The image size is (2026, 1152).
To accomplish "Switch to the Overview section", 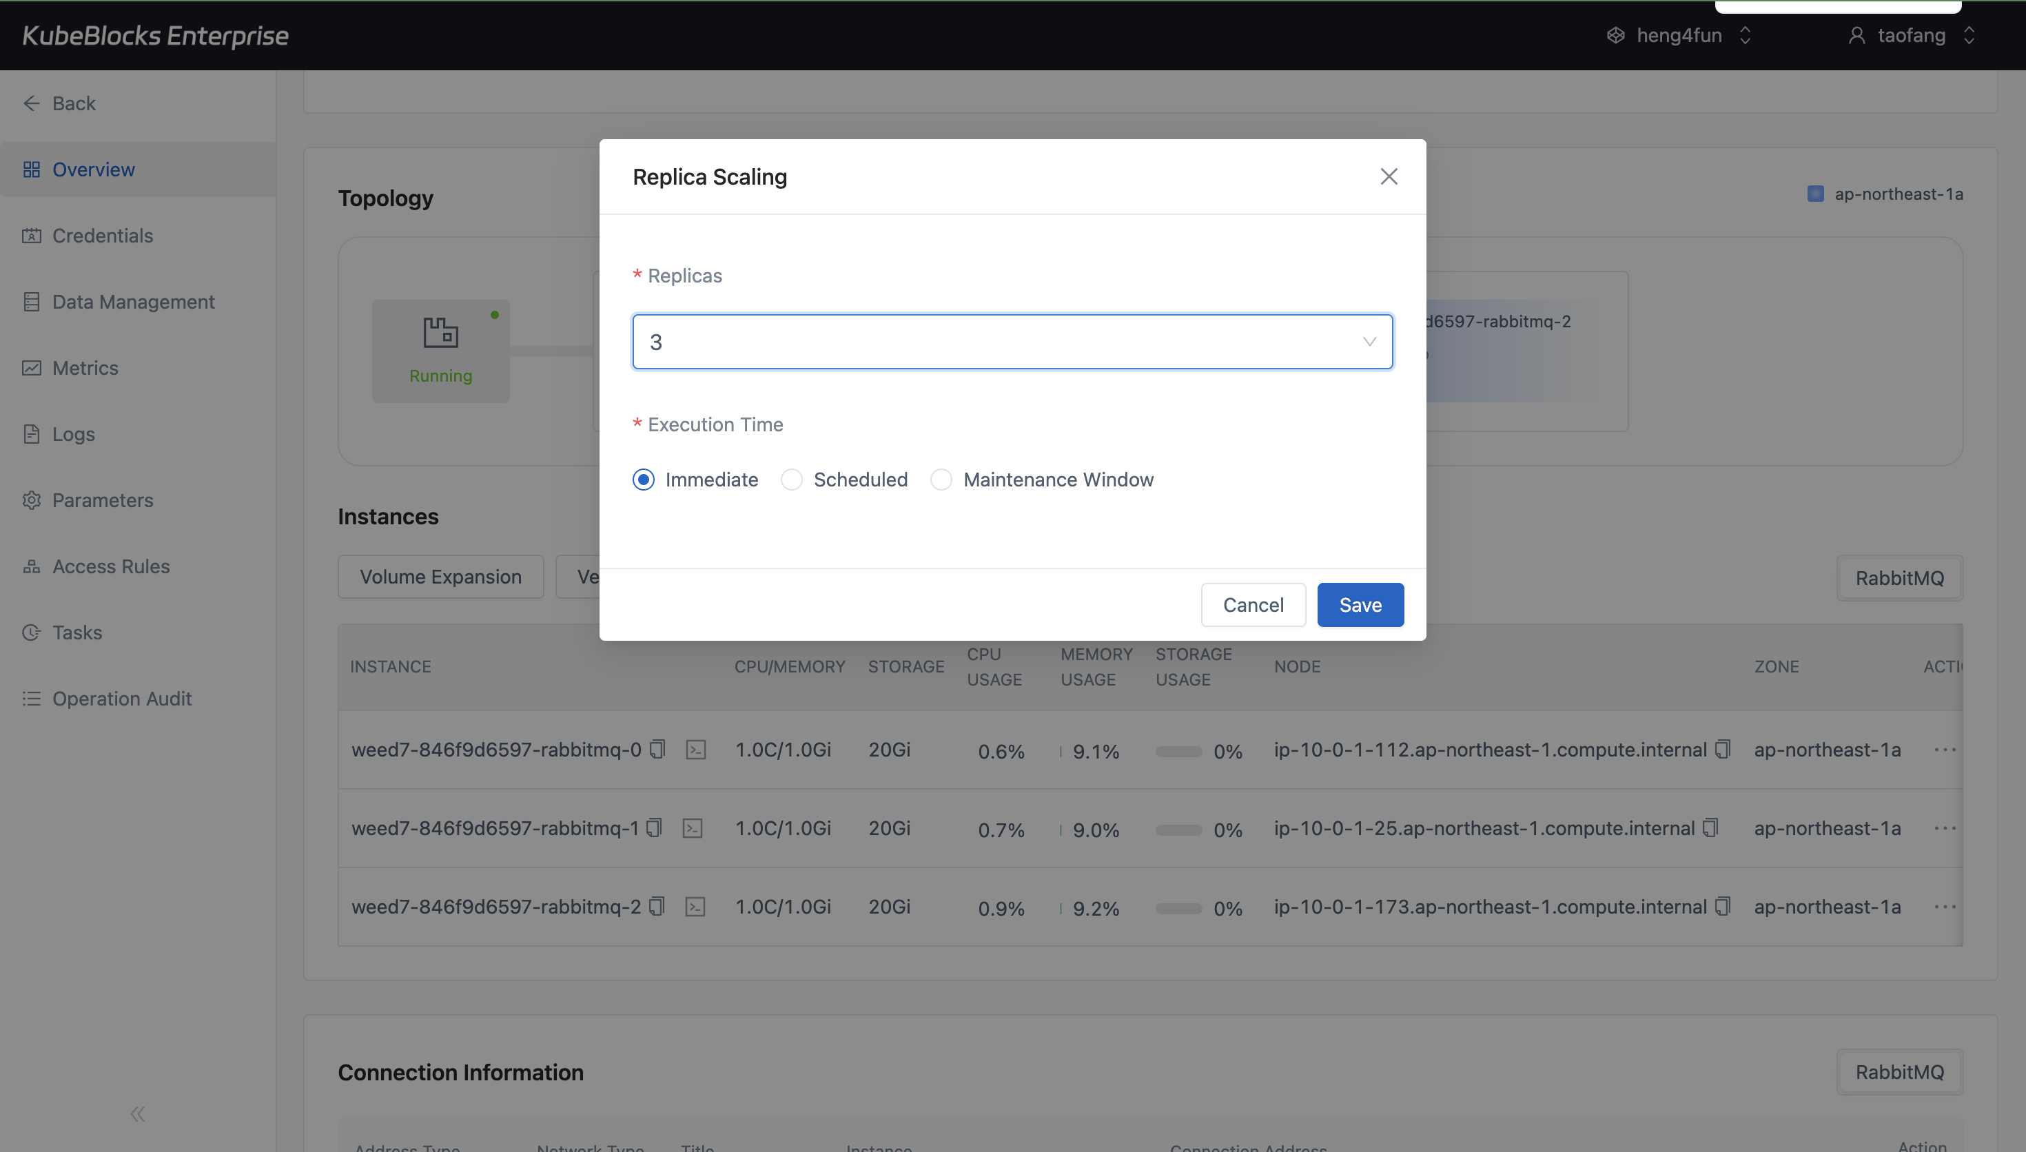I will tap(92, 169).
